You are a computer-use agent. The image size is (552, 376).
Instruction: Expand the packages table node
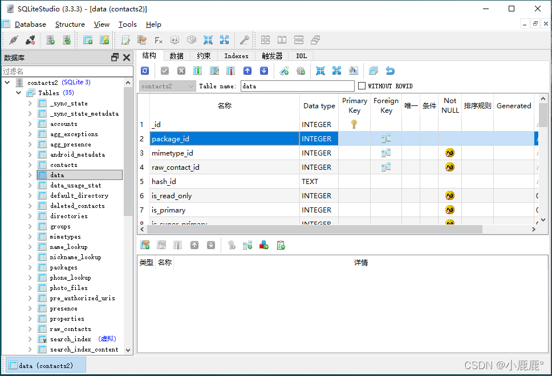pos(30,267)
